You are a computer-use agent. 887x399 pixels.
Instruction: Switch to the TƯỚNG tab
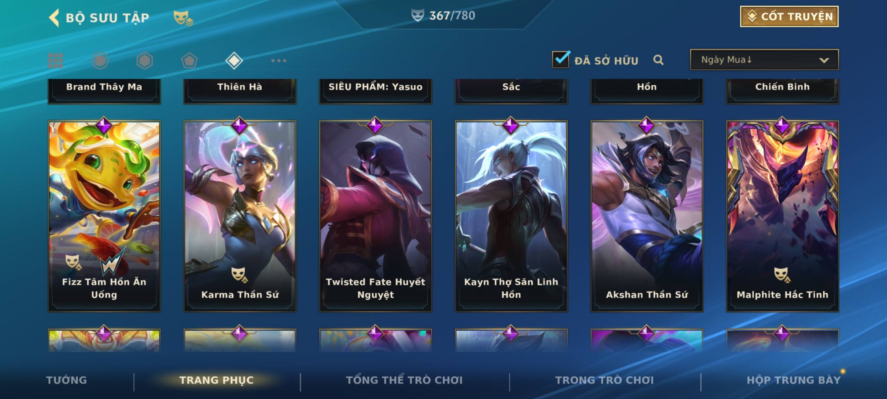click(x=67, y=380)
